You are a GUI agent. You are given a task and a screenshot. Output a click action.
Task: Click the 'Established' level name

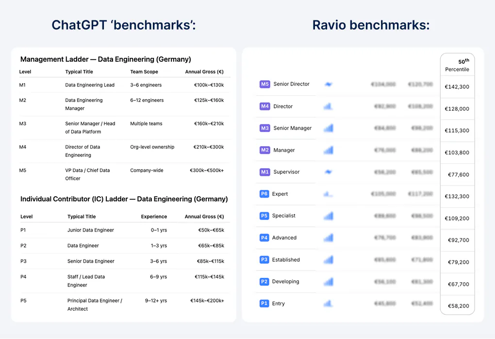pos(286,260)
